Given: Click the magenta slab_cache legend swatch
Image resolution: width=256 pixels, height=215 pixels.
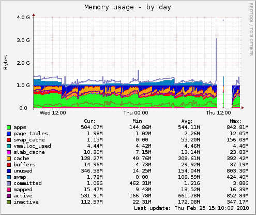Looking at the screenshot, I should tap(9, 152).
